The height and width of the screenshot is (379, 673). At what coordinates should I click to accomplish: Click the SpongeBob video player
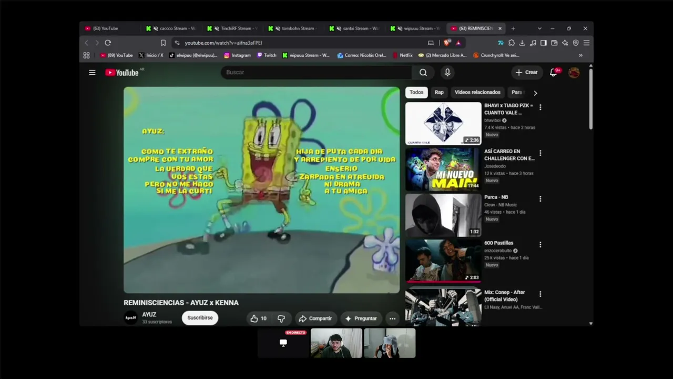[261, 190]
